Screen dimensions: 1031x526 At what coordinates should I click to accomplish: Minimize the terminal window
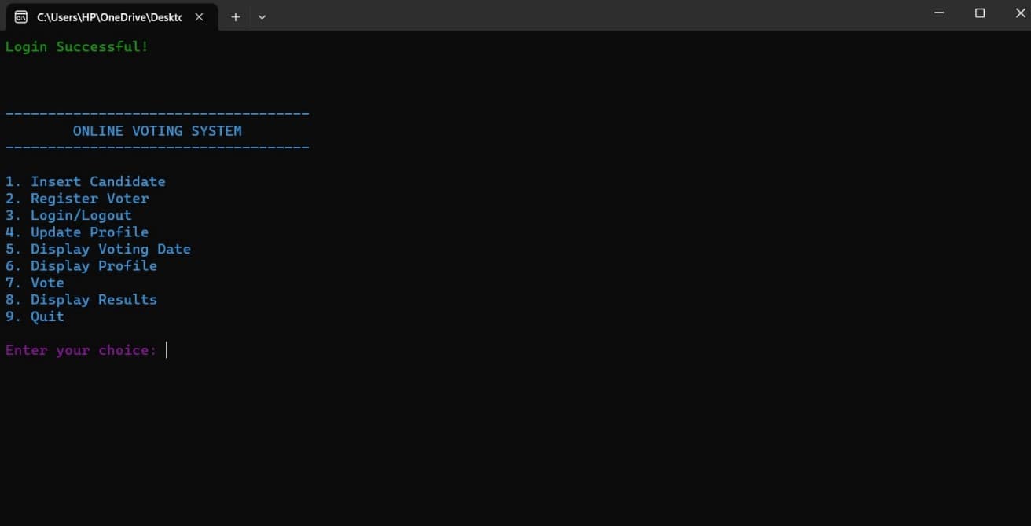(x=940, y=13)
